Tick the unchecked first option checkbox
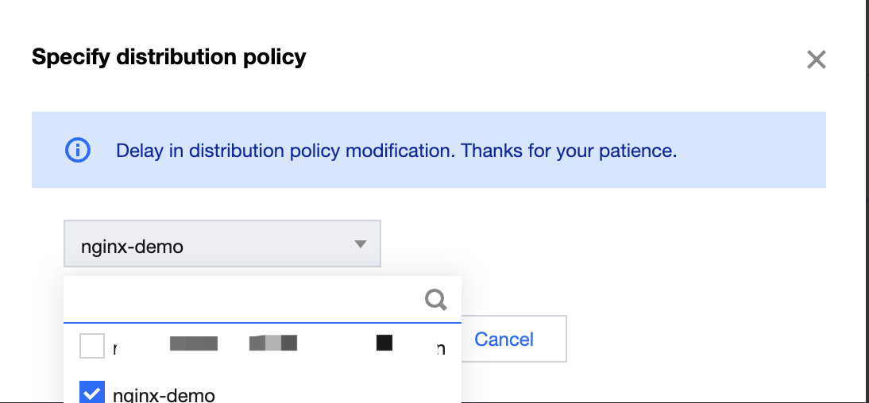 [x=93, y=346]
